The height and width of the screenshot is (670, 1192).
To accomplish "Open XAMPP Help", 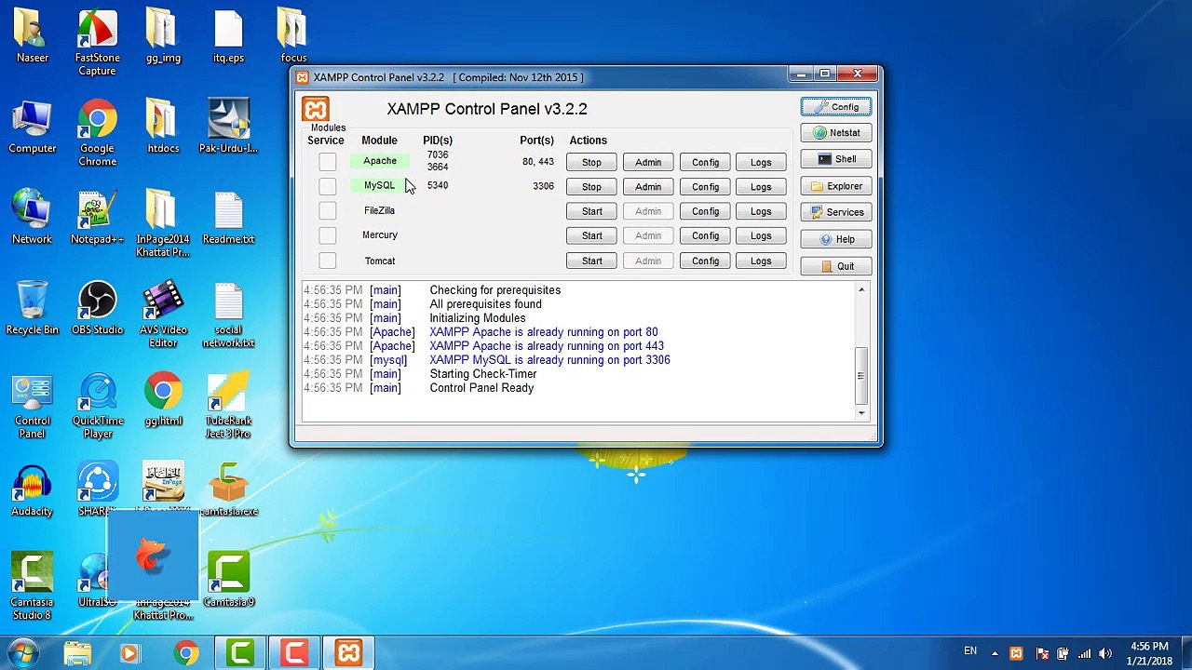I will pyautogui.click(x=836, y=239).
